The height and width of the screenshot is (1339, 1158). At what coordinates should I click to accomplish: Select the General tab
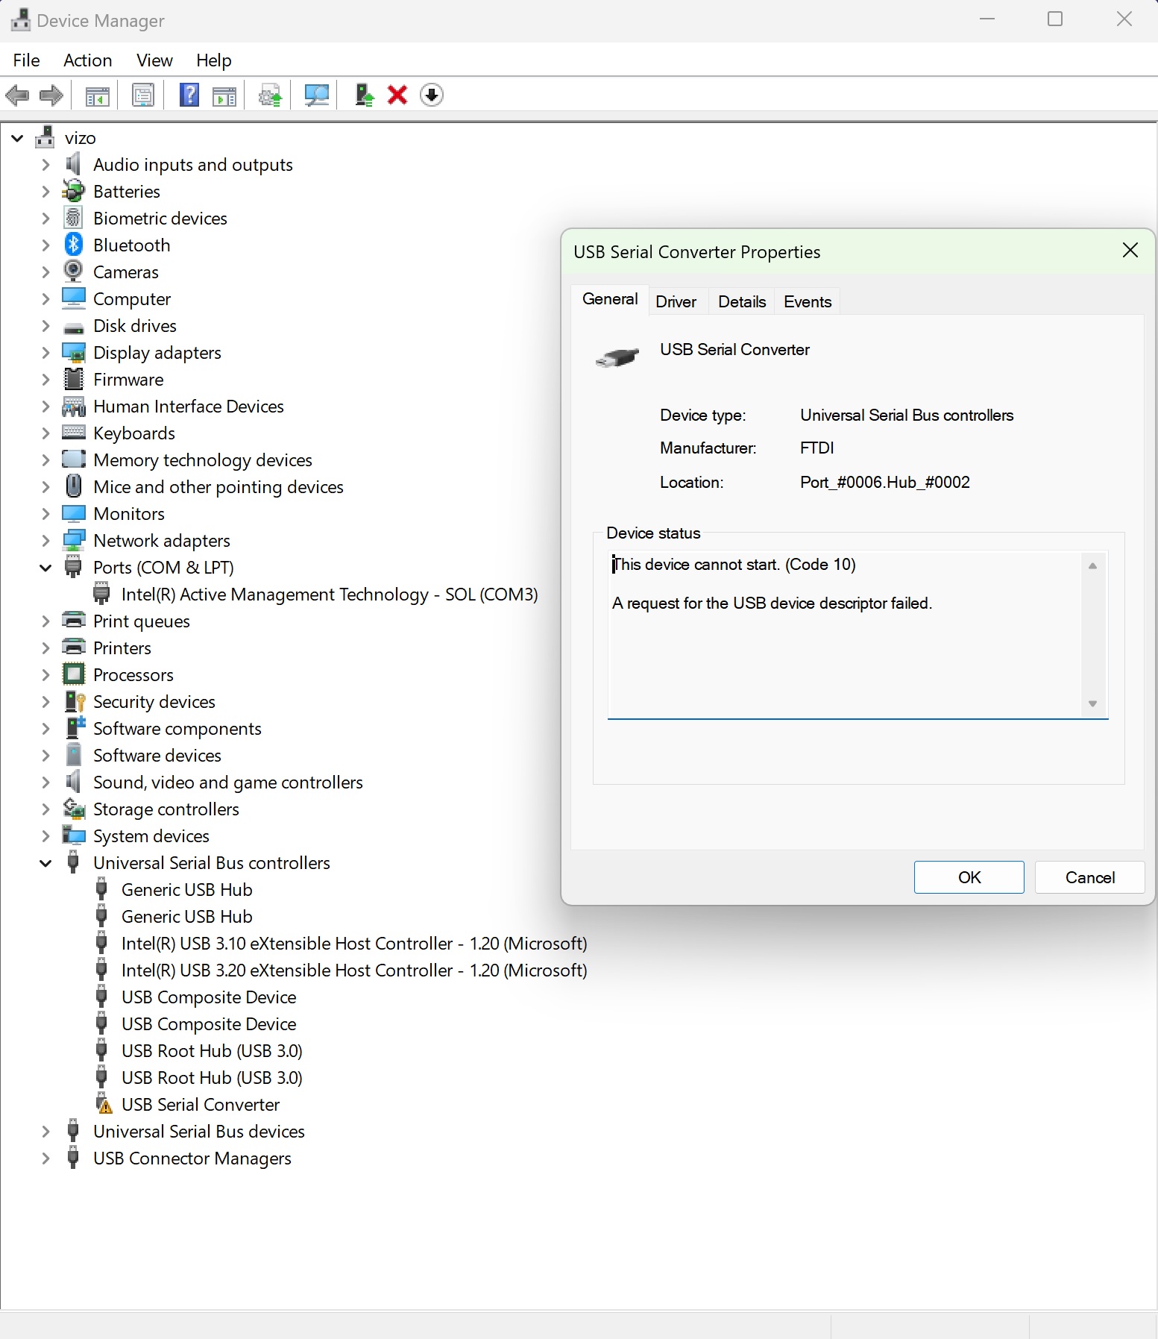[610, 299]
